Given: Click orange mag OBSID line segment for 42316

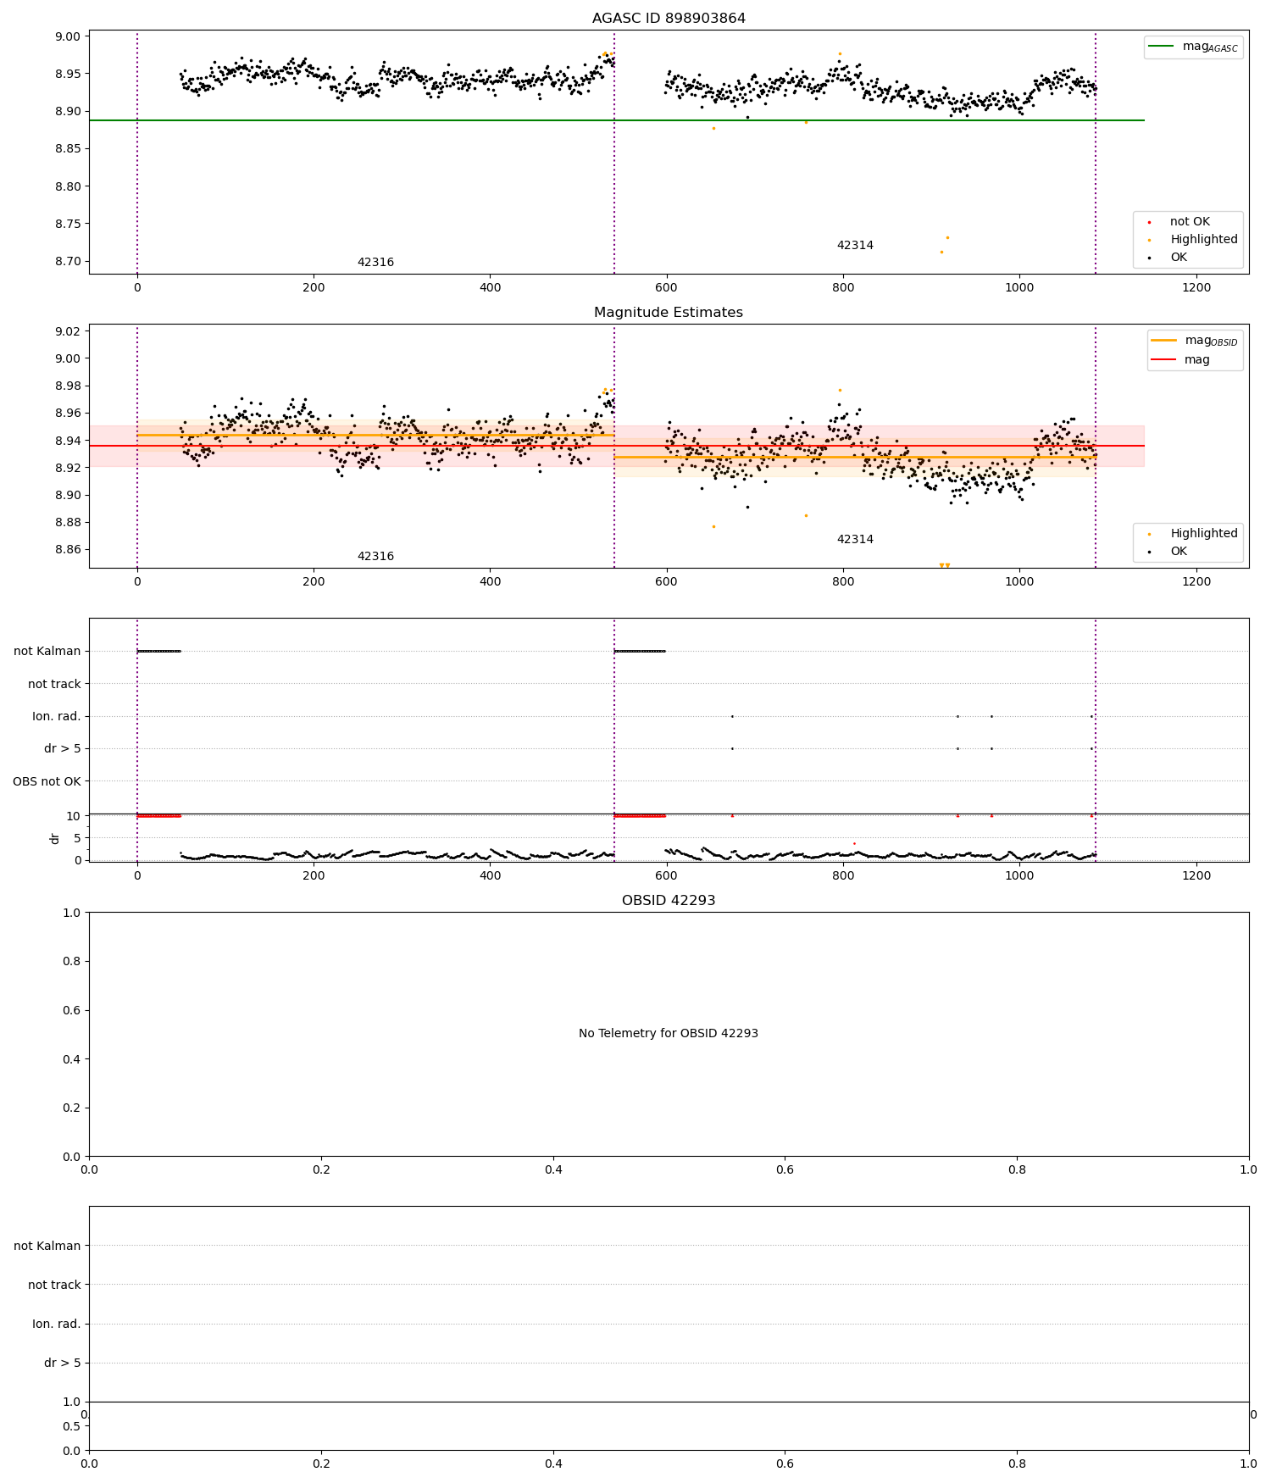Looking at the screenshot, I should (375, 435).
